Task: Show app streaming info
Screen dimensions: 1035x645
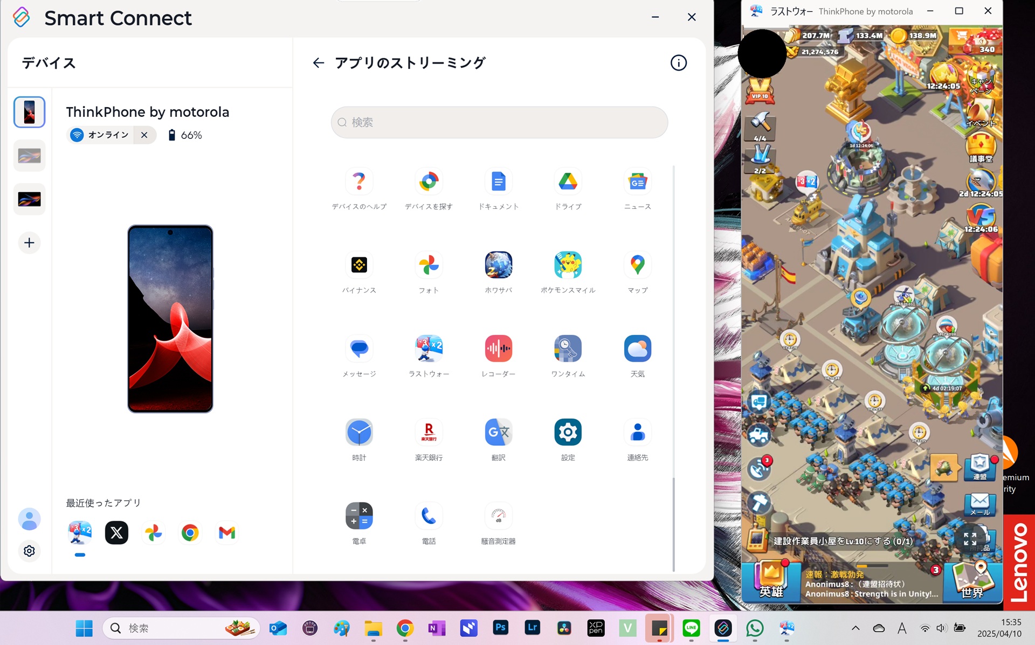Action: tap(678, 63)
